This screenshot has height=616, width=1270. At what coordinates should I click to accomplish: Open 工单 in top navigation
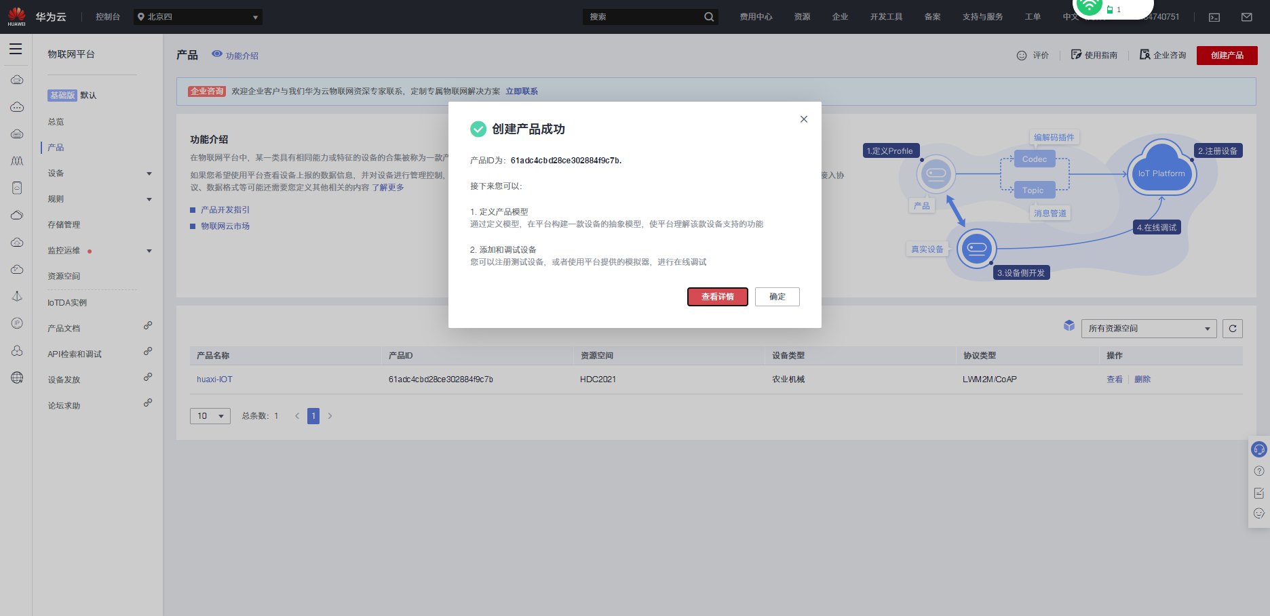click(1033, 17)
